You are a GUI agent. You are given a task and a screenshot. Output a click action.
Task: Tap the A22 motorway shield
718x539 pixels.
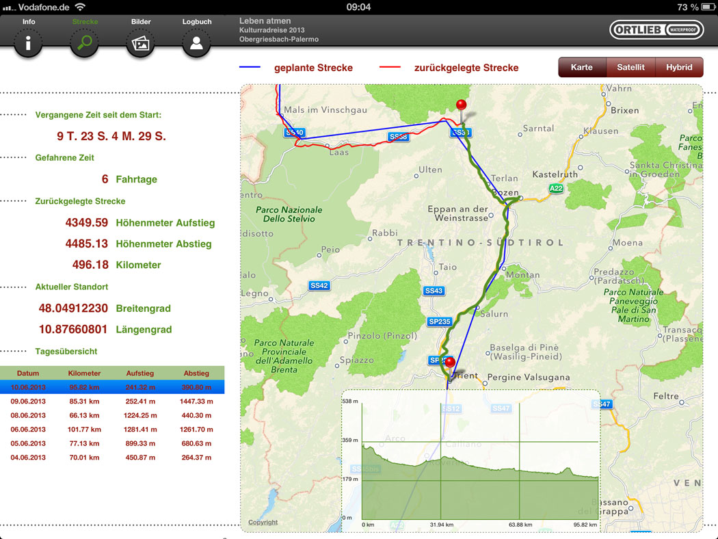556,188
